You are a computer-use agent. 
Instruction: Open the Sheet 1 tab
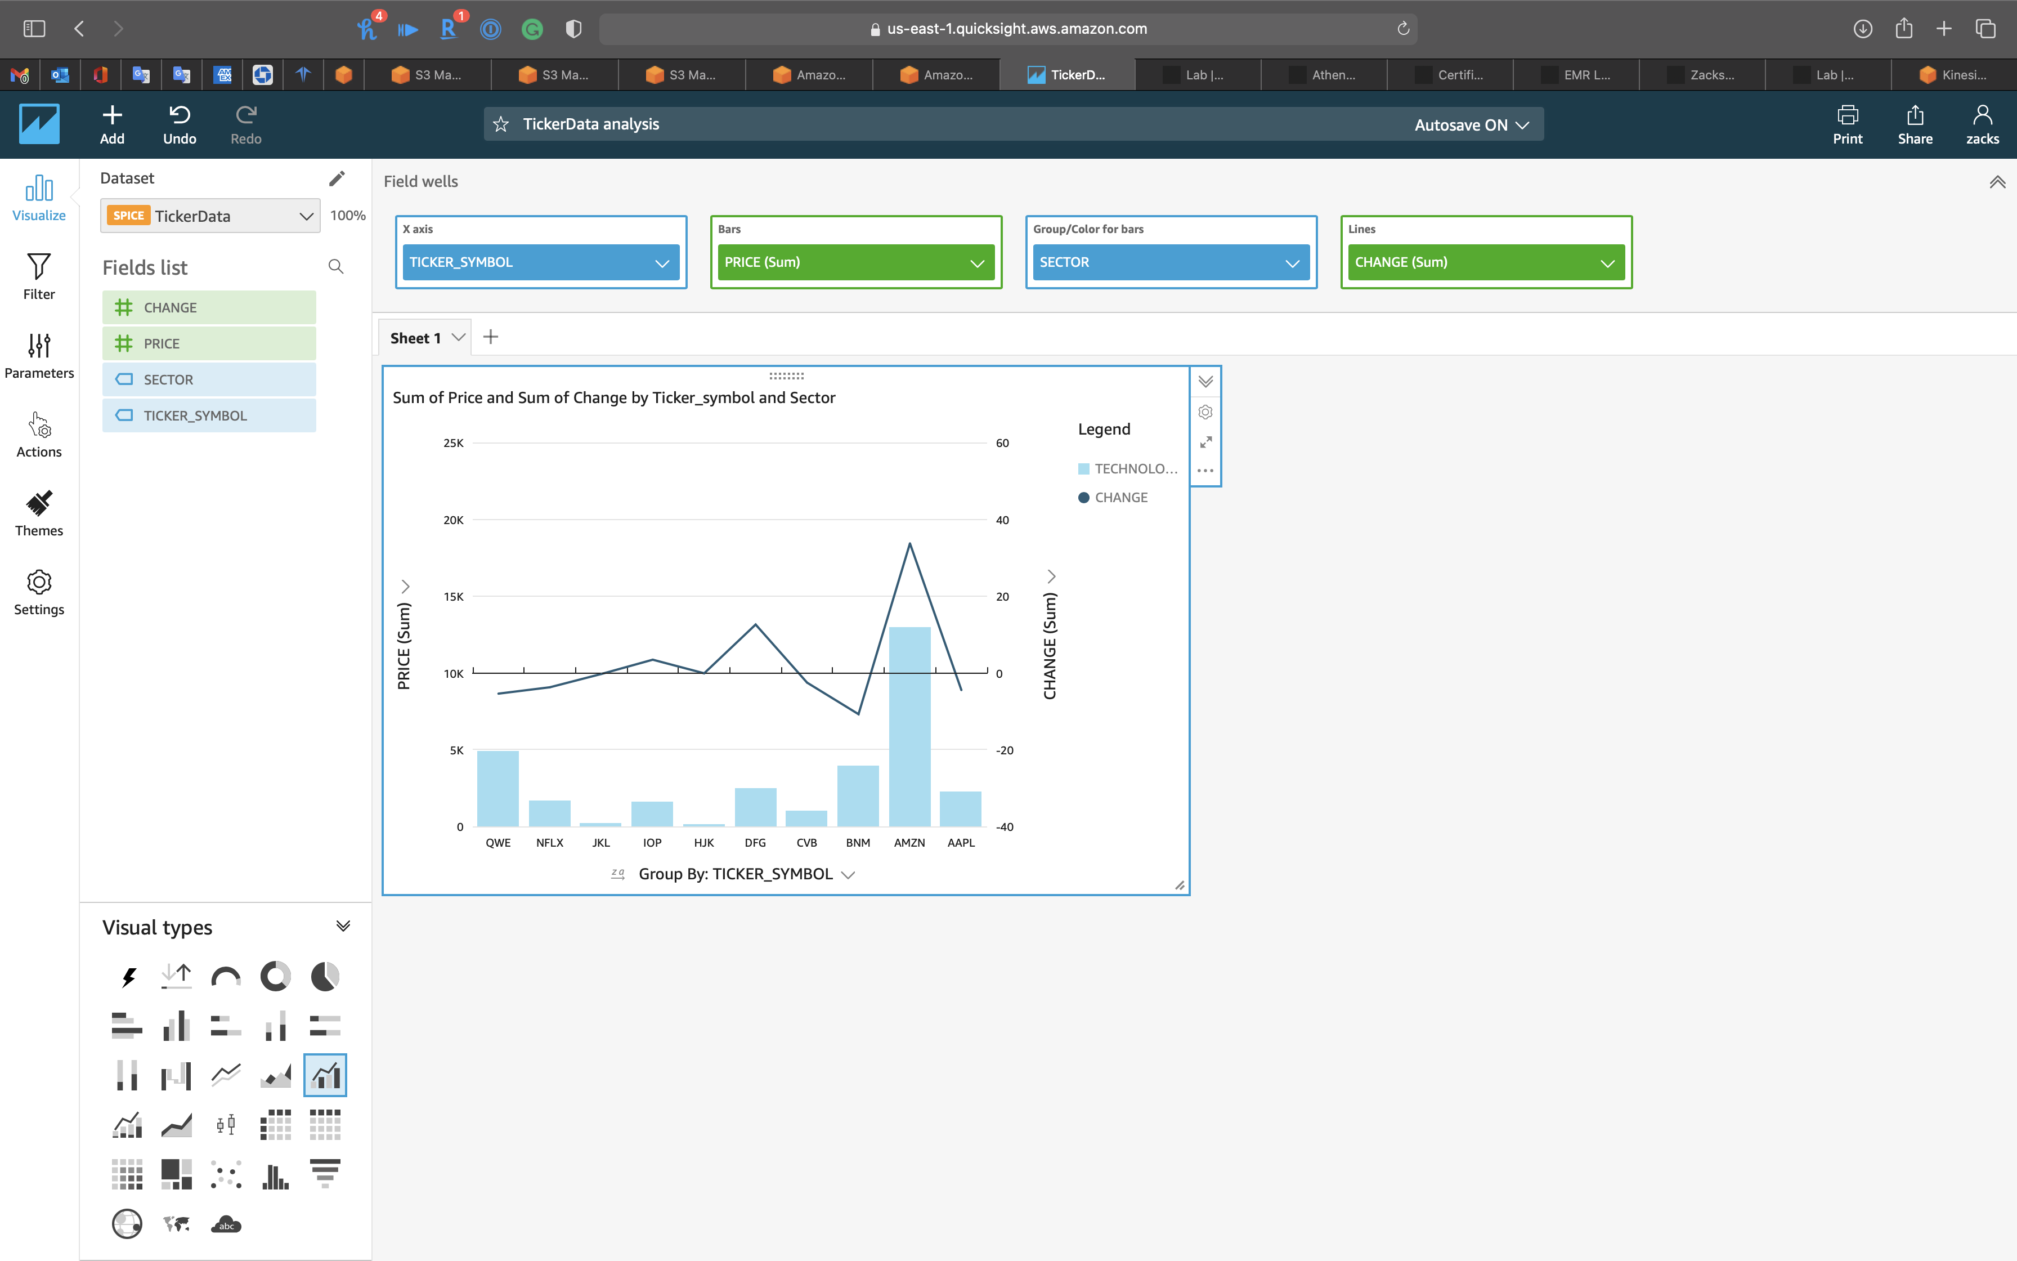pyautogui.click(x=415, y=338)
